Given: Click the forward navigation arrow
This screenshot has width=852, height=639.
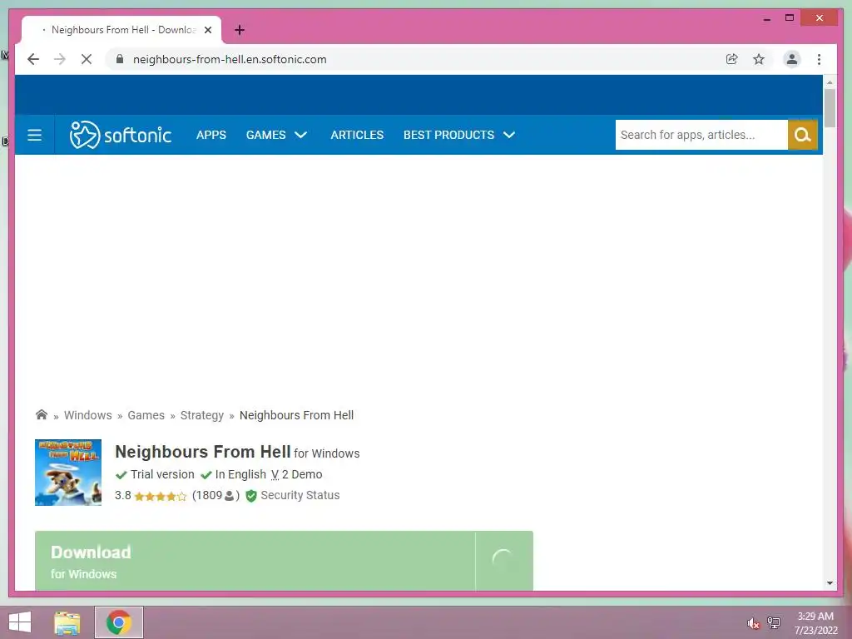Looking at the screenshot, I should pos(60,59).
